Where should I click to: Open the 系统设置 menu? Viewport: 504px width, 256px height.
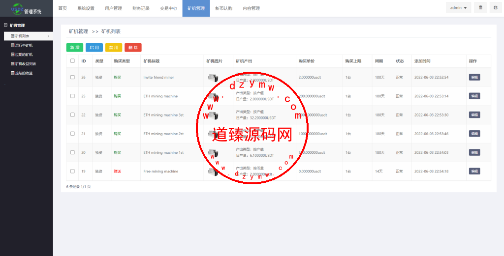(86, 8)
